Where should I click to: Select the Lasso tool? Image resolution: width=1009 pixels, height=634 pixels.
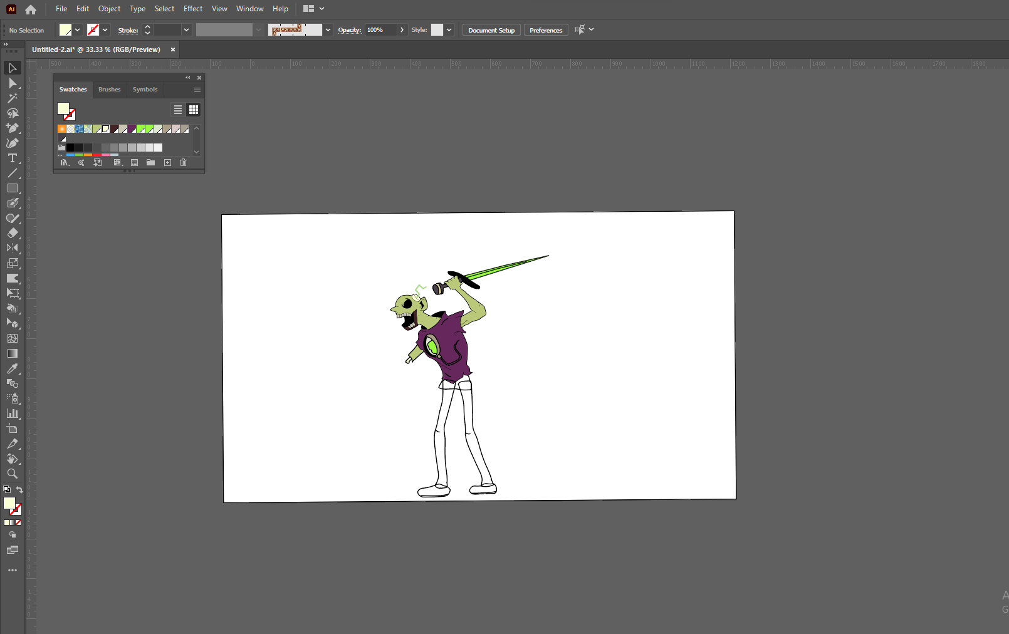(x=12, y=113)
